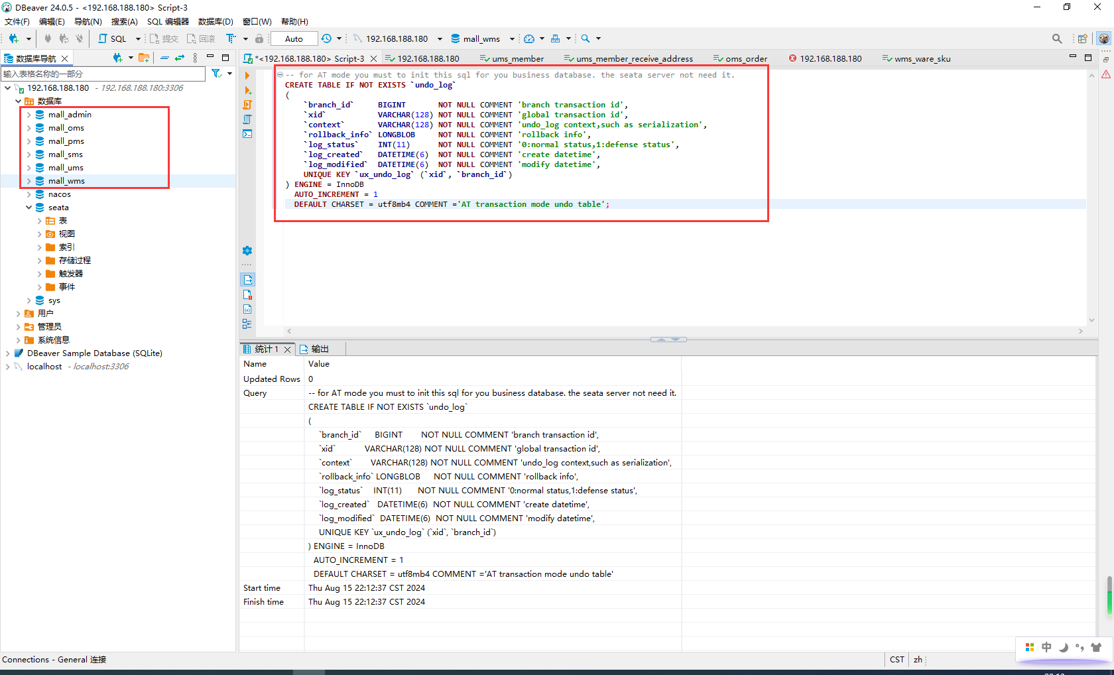This screenshot has width=1114, height=675.
Task: Expand the mall_admin database node
Action: click(29, 115)
